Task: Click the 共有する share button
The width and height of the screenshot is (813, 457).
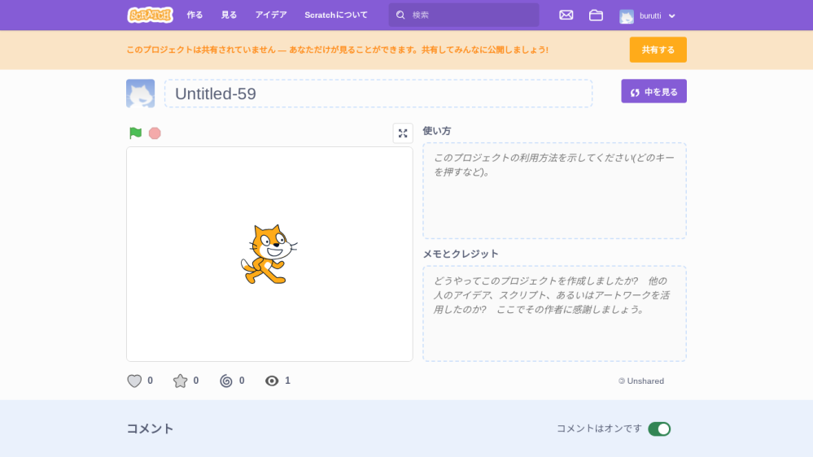Action: (x=658, y=50)
